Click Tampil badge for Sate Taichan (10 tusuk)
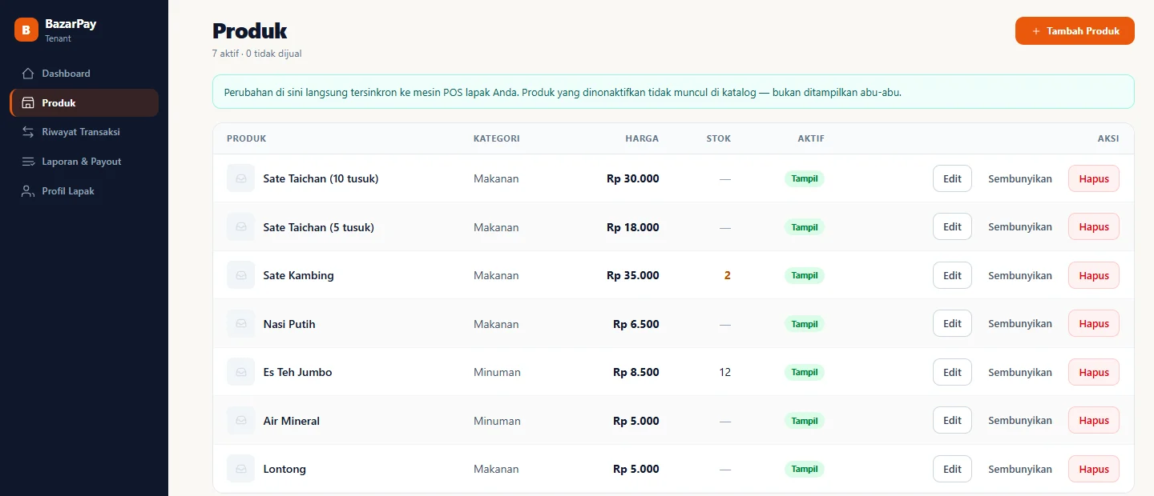1154x496 pixels. (805, 178)
